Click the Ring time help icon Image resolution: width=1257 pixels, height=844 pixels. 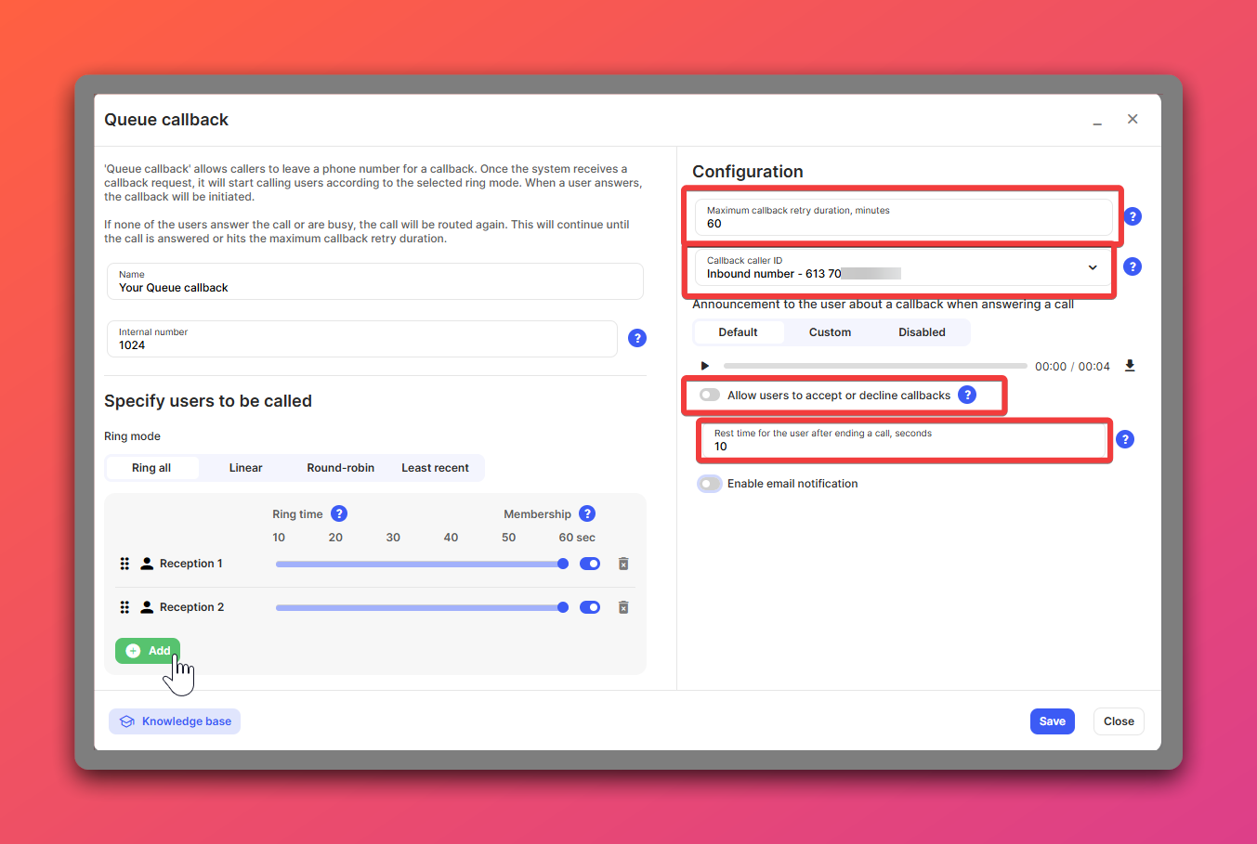point(339,513)
